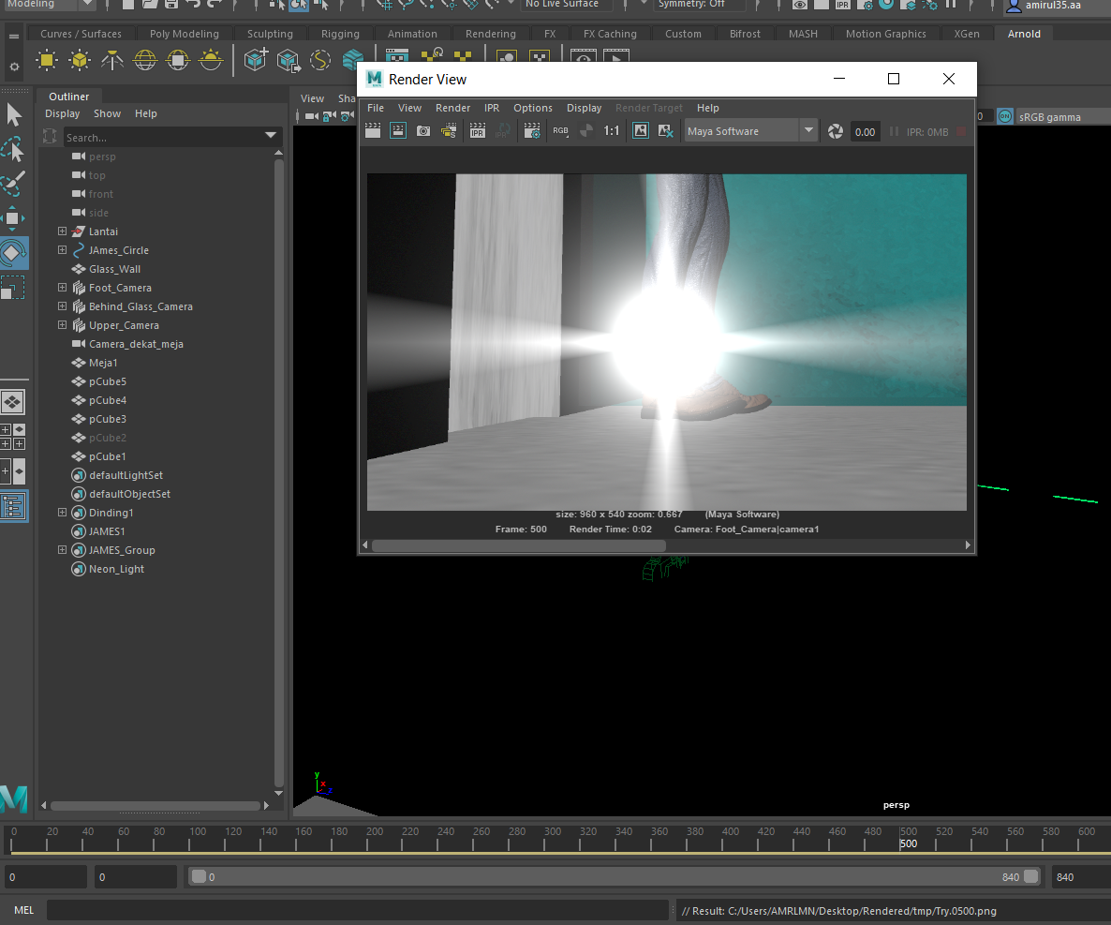Open the Render menu in Render View
The height and width of the screenshot is (925, 1111).
tap(452, 108)
